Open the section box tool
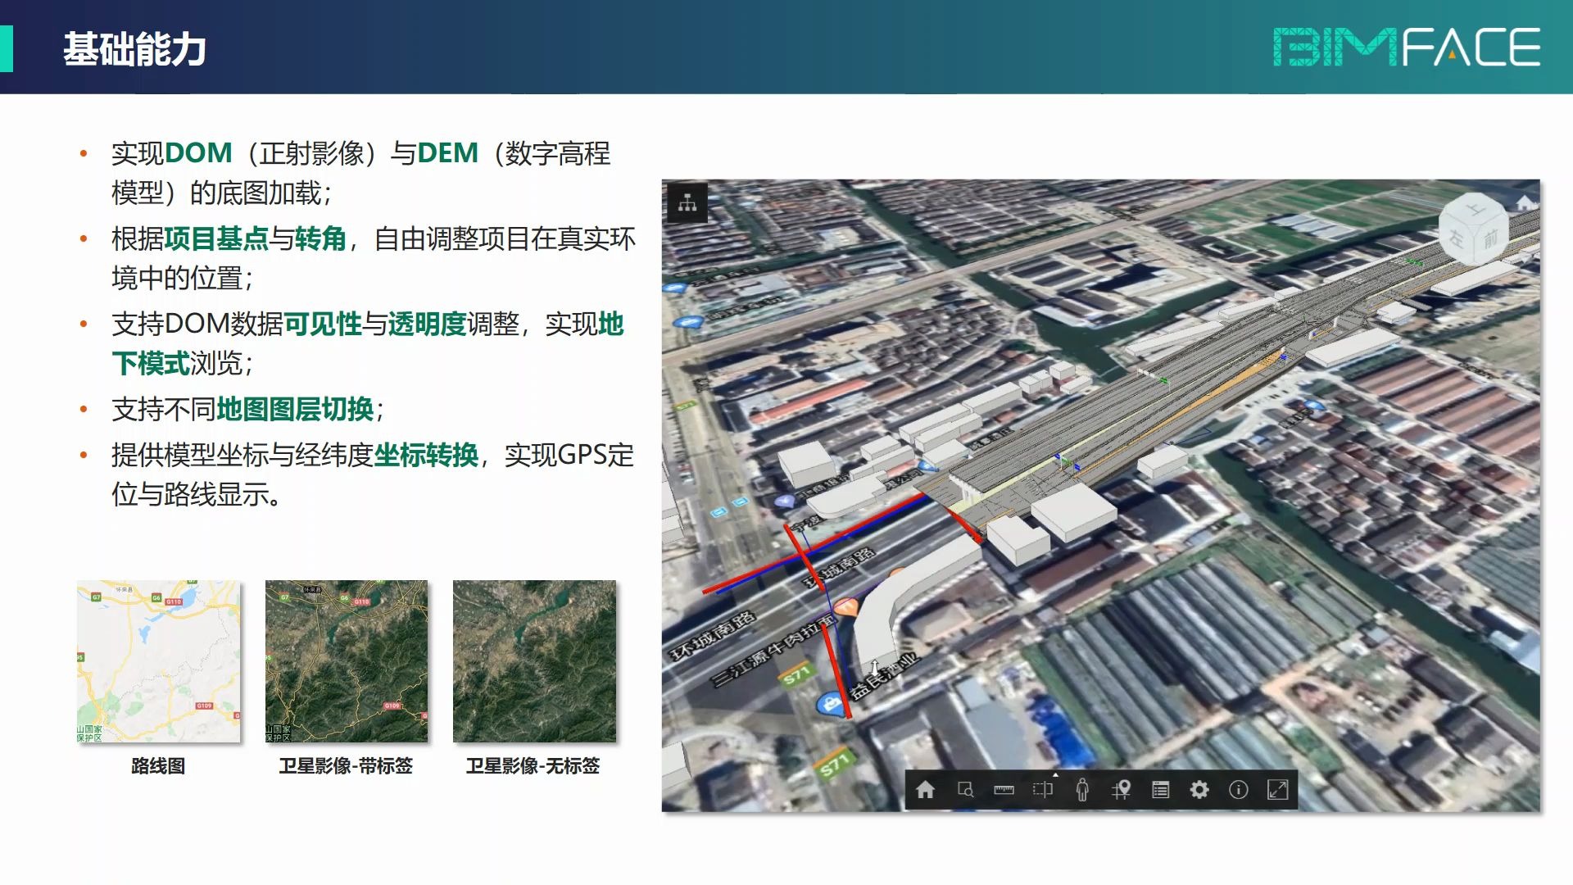The image size is (1573, 885). 1042,790
